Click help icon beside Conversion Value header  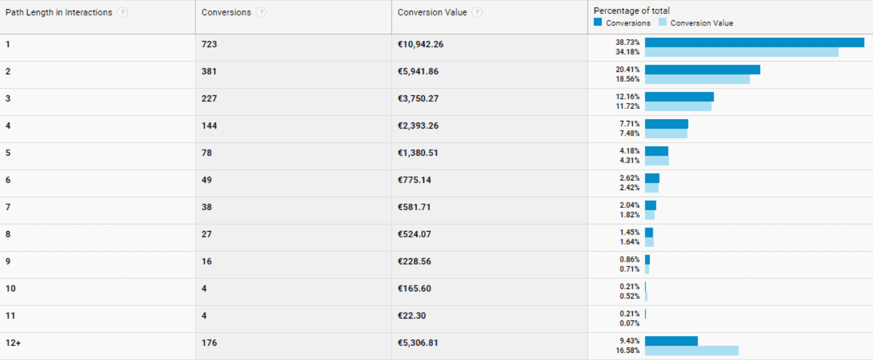point(477,12)
